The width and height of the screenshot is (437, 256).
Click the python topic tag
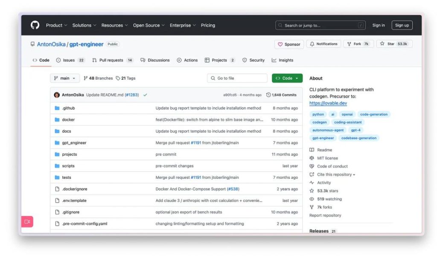coord(318,114)
